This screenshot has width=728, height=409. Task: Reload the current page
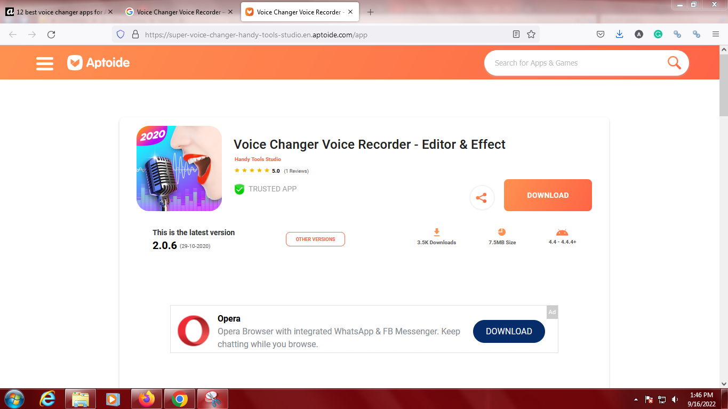click(51, 34)
